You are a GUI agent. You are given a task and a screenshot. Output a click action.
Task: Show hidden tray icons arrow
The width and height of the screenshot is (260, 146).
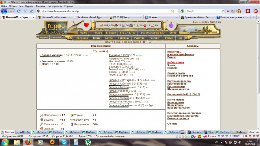(x=221, y=142)
